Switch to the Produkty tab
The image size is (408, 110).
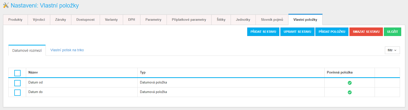tap(15, 19)
